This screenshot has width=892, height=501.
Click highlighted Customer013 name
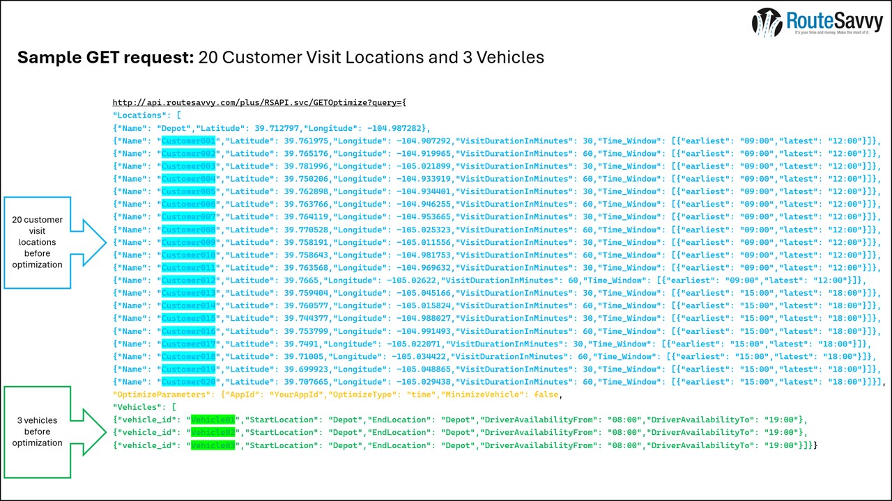(189, 293)
